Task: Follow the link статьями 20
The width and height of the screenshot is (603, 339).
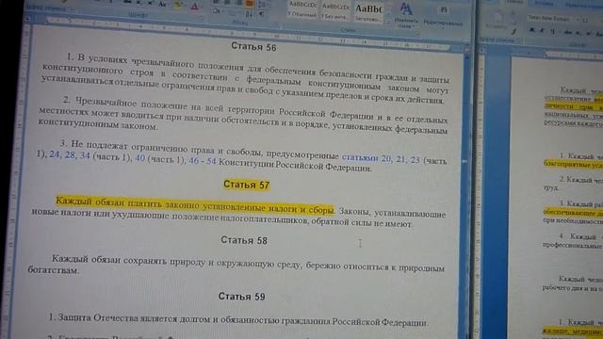Action: [x=367, y=157]
